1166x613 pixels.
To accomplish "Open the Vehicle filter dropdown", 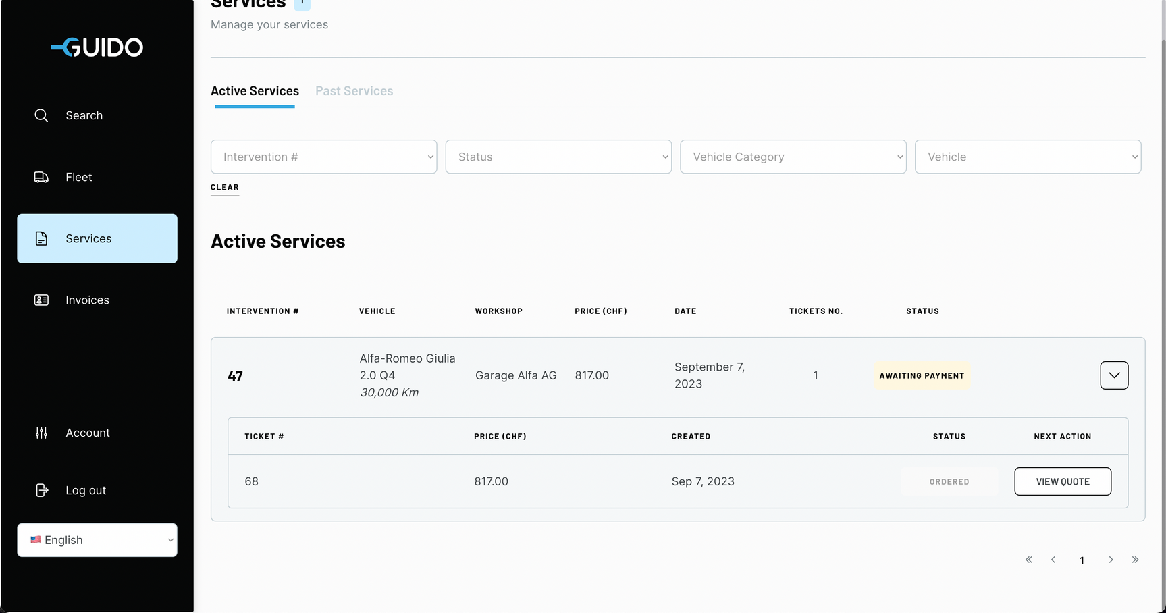I will (1028, 157).
